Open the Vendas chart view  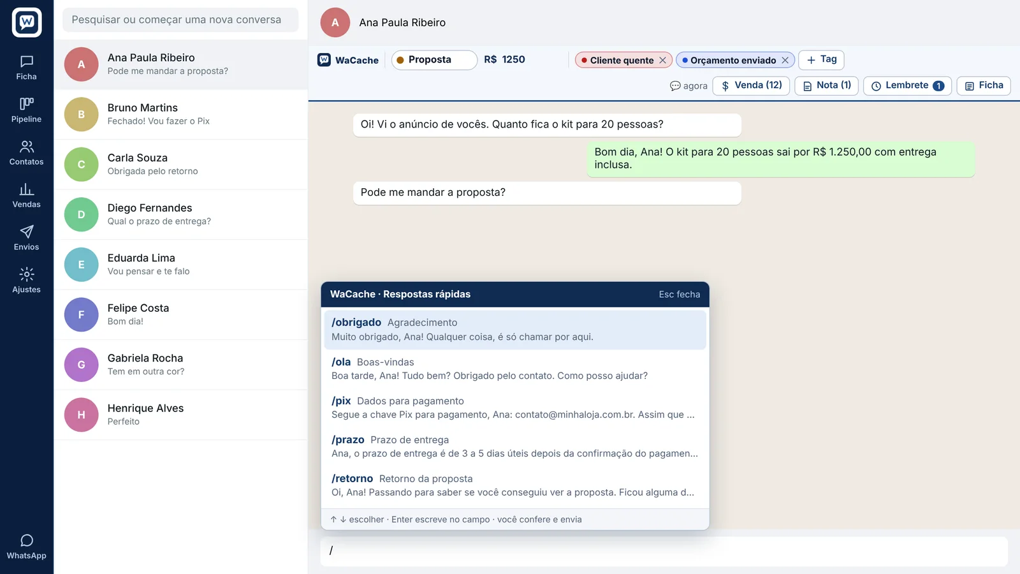point(26,196)
